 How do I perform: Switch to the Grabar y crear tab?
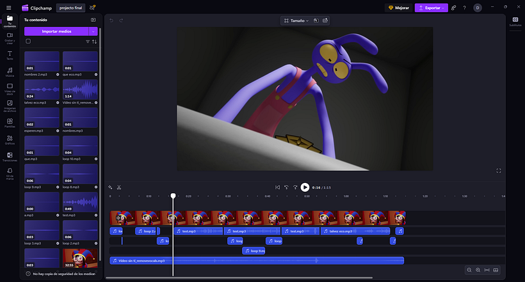click(10, 37)
